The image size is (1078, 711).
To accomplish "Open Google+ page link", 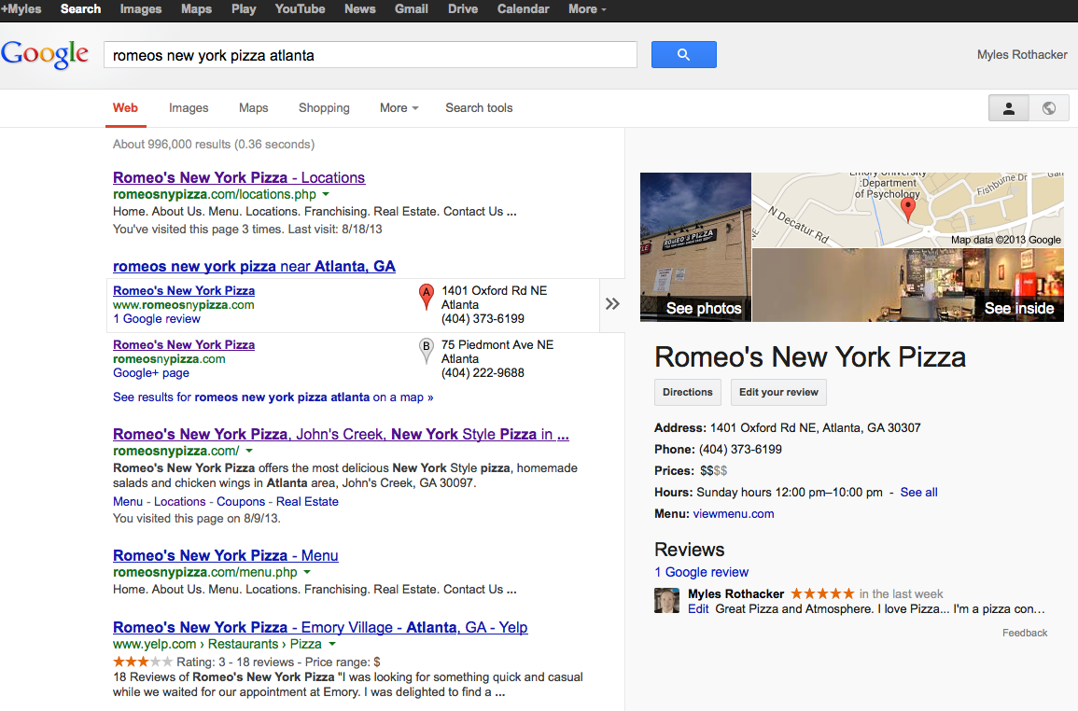I will click(x=151, y=372).
